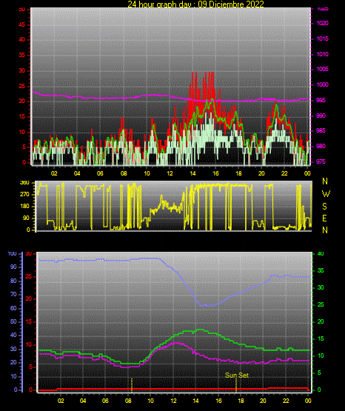
Task: Click hour 22 label under wind chart
Action: click(284, 173)
